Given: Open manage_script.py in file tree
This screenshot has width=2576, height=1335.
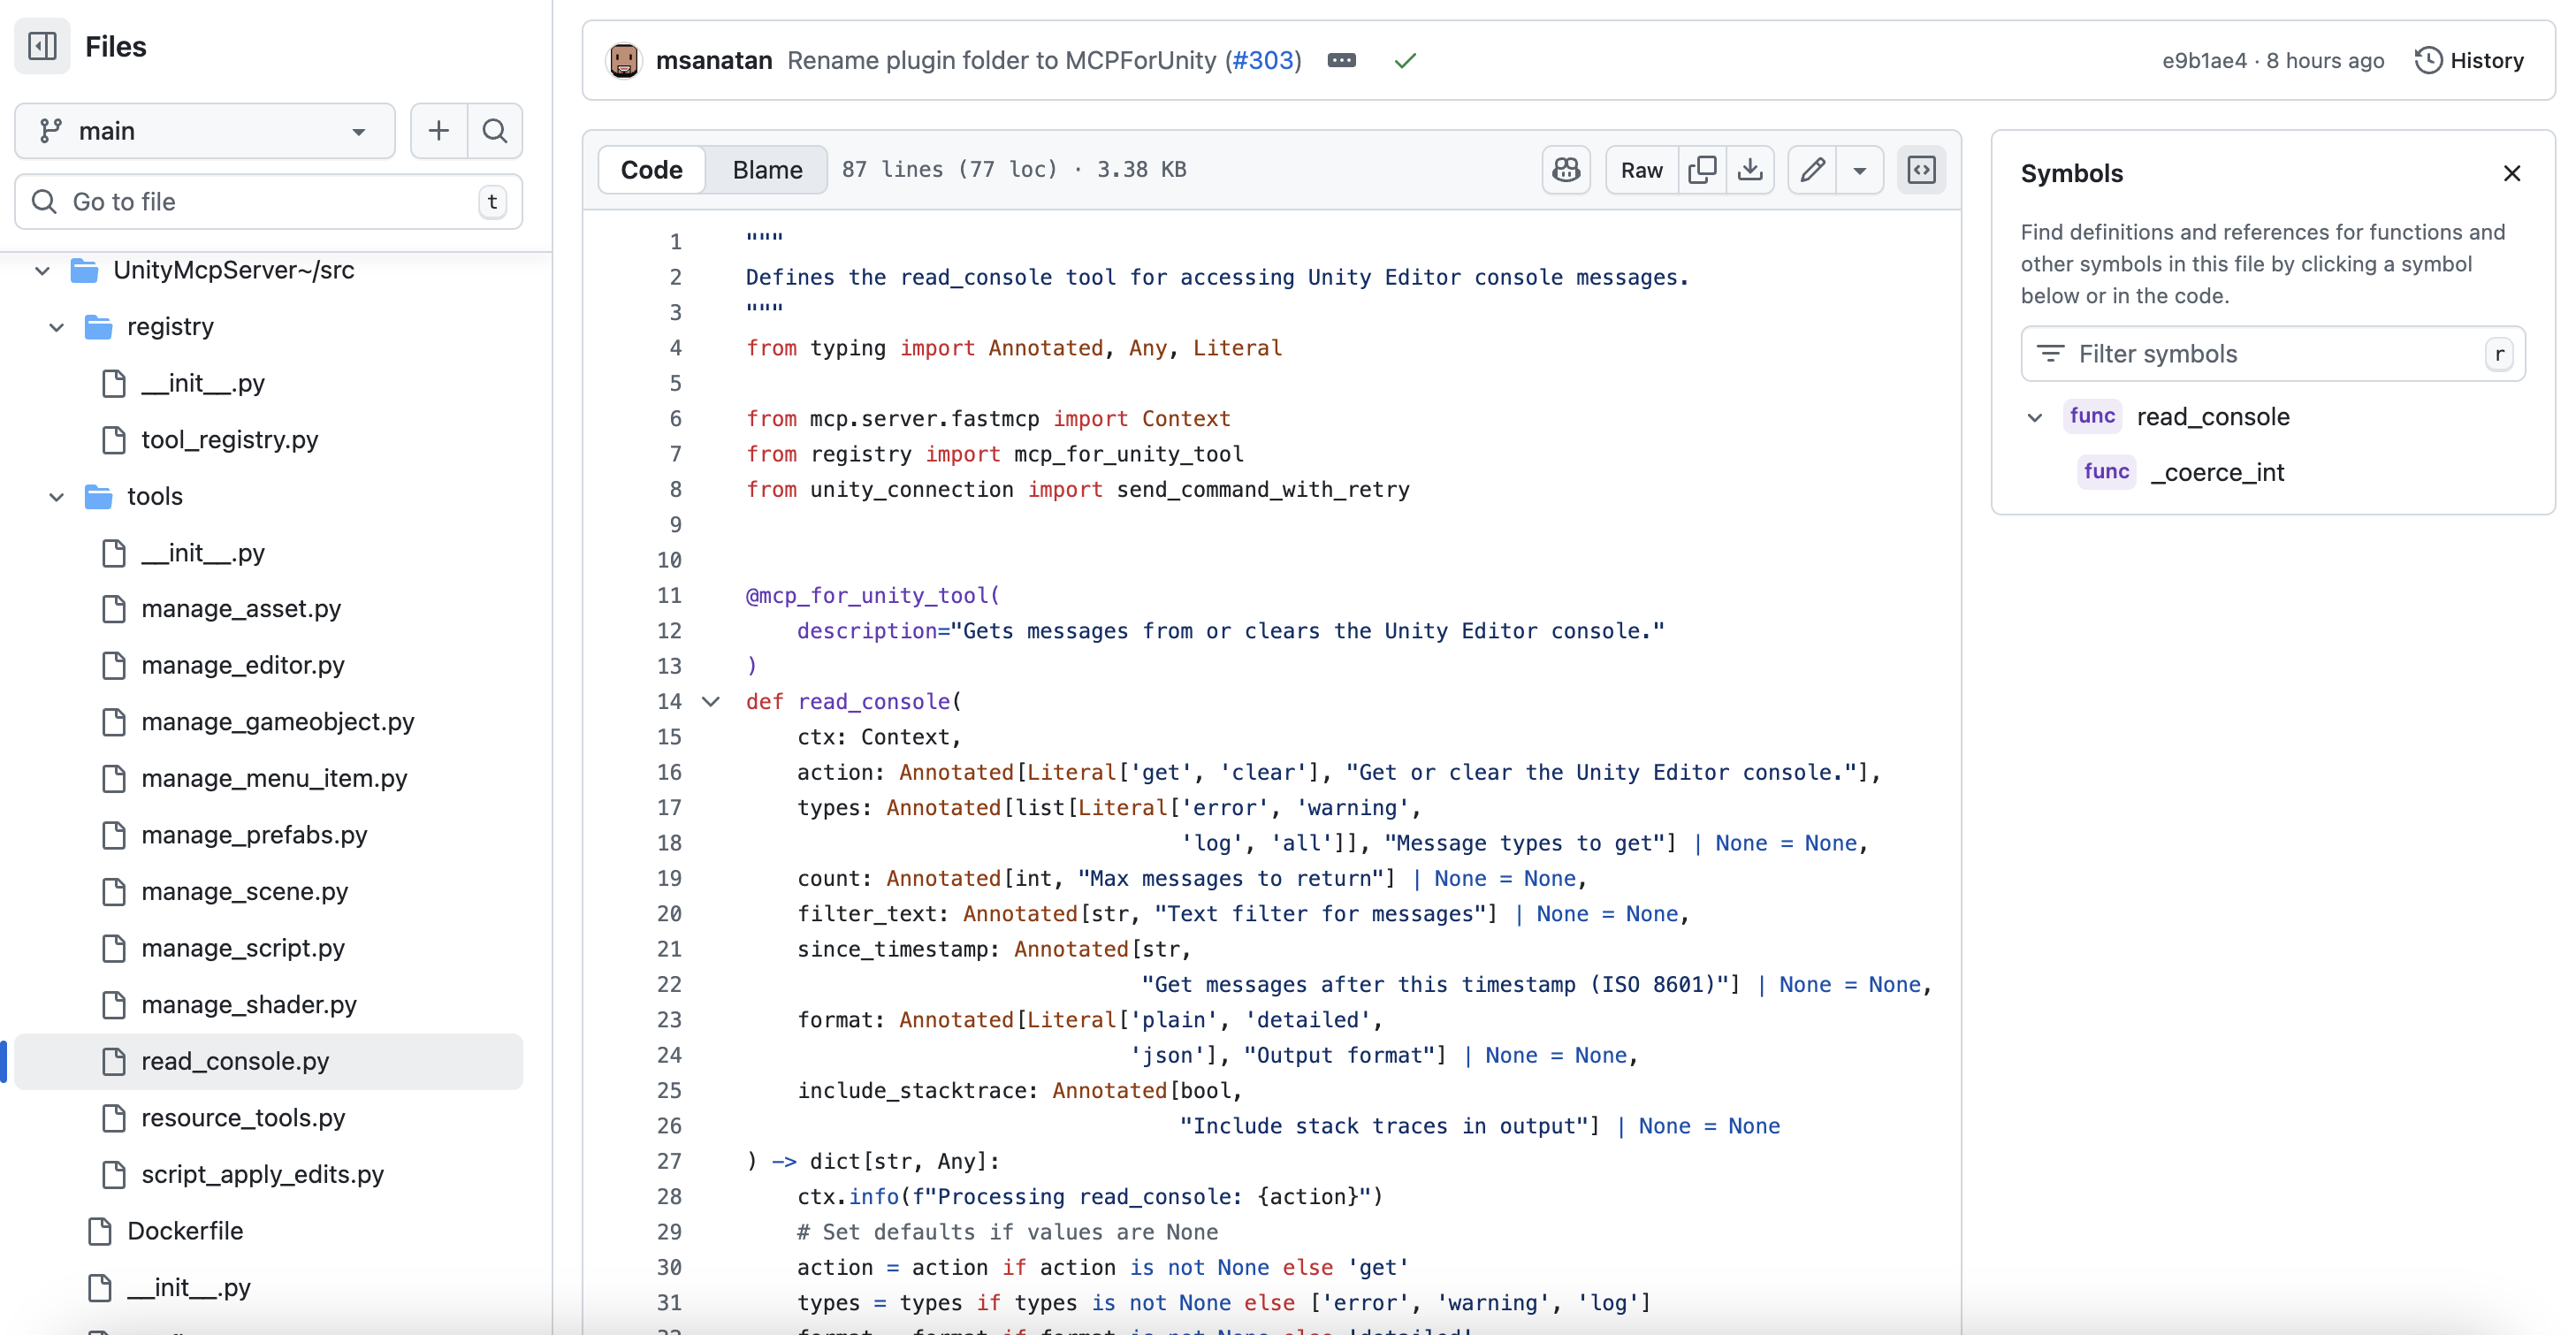Looking at the screenshot, I should pyautogui.click(x=242, y=948).
